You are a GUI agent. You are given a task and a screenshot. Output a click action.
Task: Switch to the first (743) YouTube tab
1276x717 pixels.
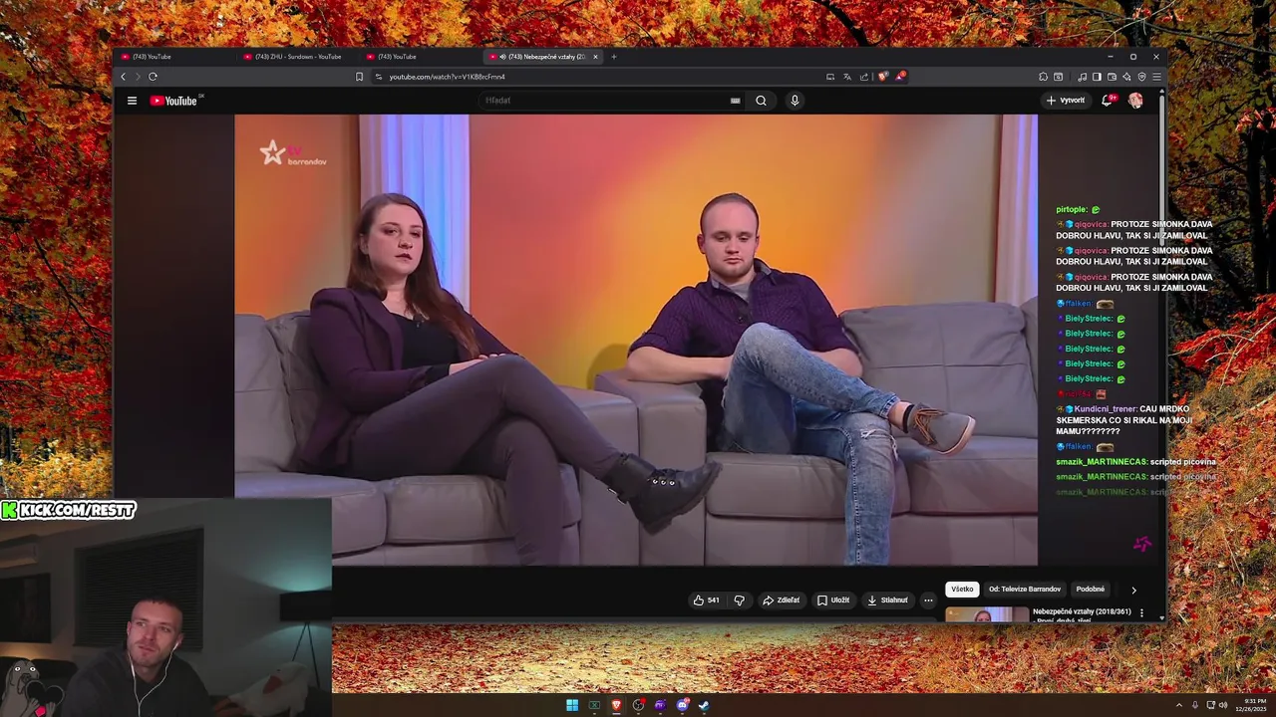174,57
